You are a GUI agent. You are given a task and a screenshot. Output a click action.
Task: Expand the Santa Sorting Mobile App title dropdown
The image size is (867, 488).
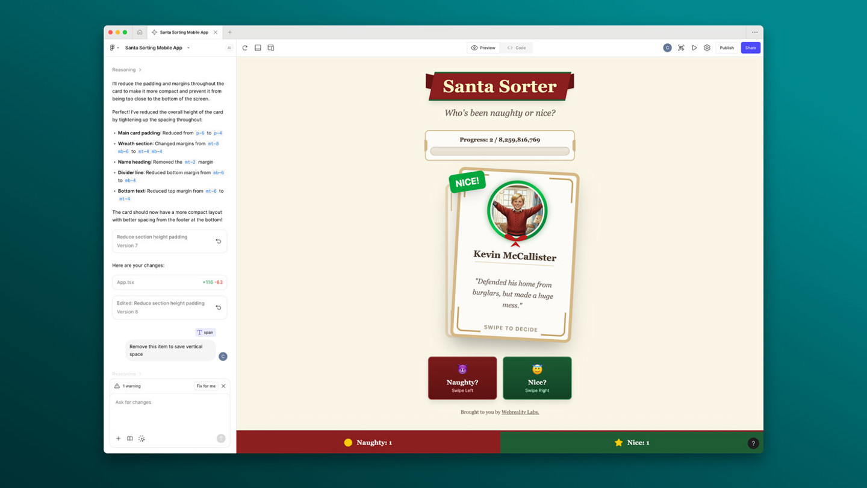click(188, 48)
